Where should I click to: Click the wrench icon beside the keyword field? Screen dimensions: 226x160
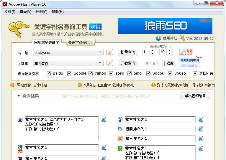pyautogui.click(x=110, y=63)
